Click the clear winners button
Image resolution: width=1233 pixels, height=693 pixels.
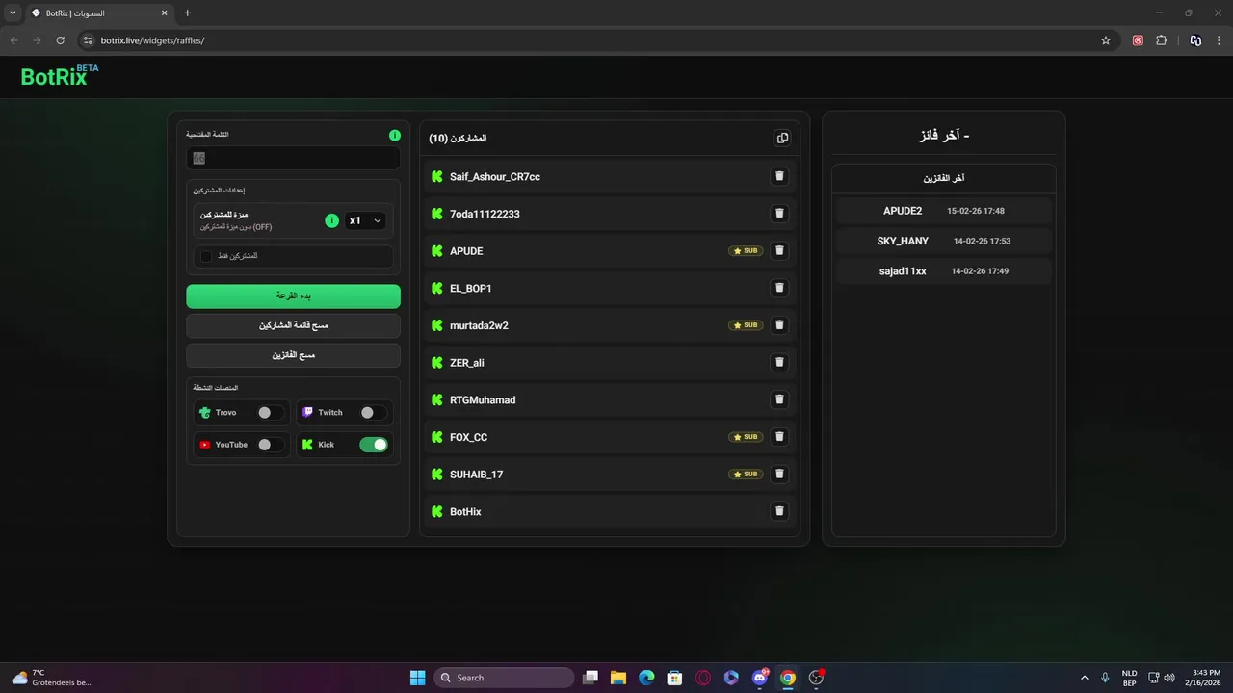293,355
